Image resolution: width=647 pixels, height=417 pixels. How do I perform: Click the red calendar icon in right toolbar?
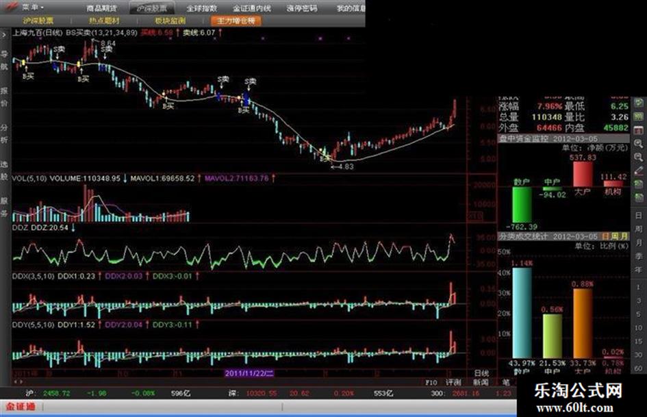click(638, 129)
